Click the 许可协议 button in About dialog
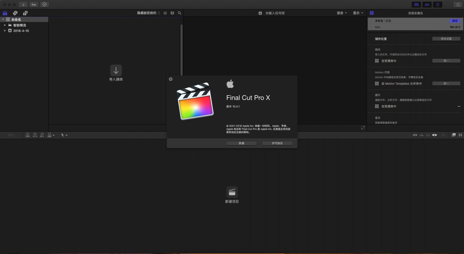Image resolution: width=464 pixels, height=254 pixels. [x=277, y=143]
